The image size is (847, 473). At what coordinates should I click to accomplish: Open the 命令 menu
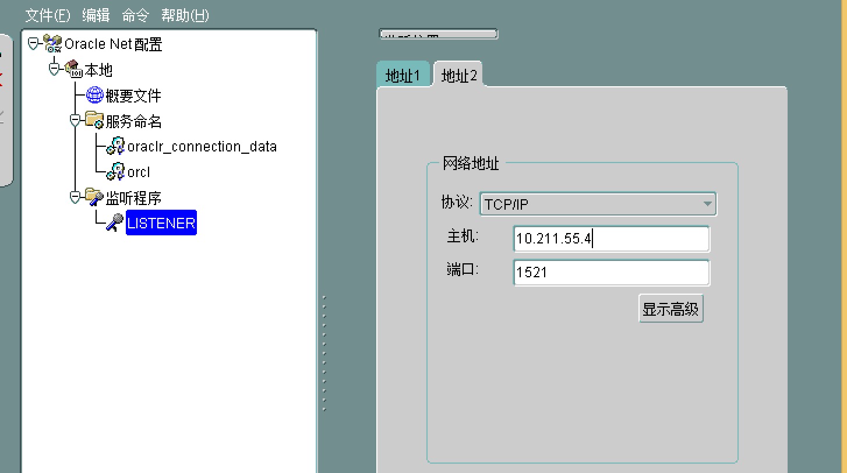pyautogui.click(x=136, y=16)
